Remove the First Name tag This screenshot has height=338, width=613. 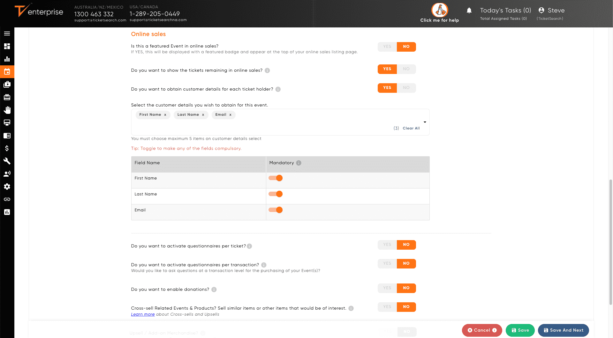click(x=165, y=115)
